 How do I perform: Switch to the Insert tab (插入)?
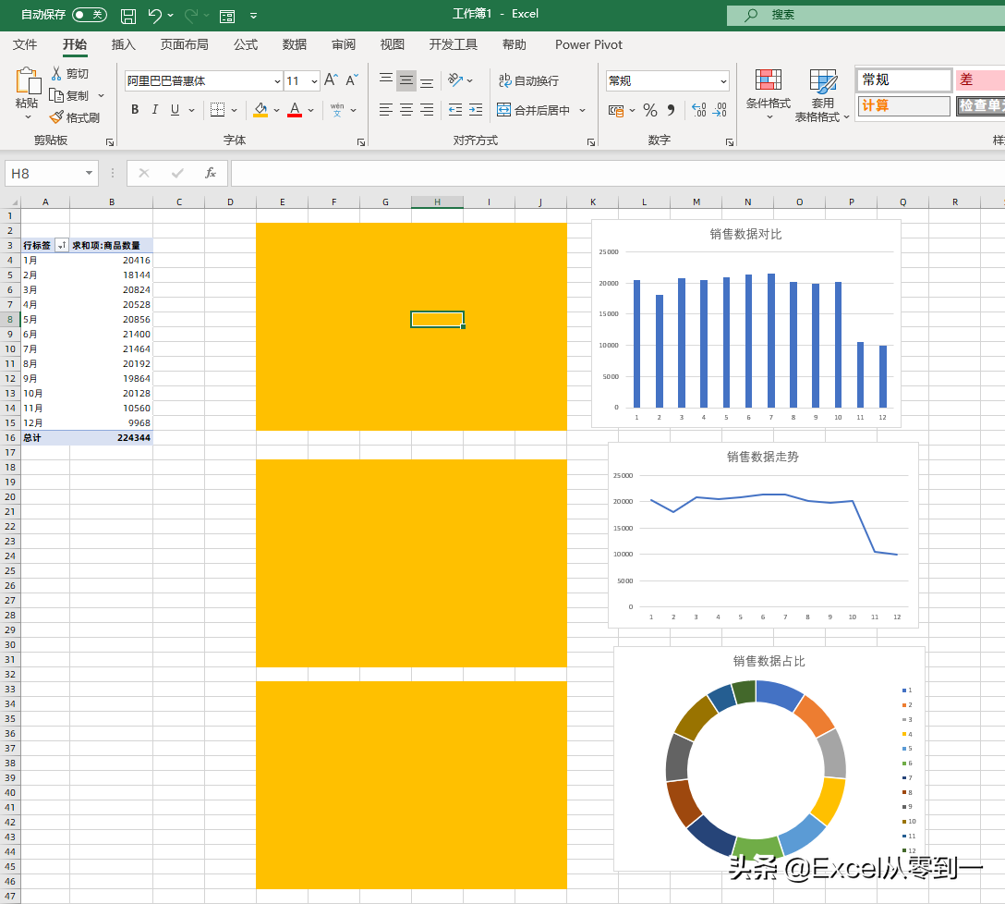pyautogui.click(x=123, y=44)
